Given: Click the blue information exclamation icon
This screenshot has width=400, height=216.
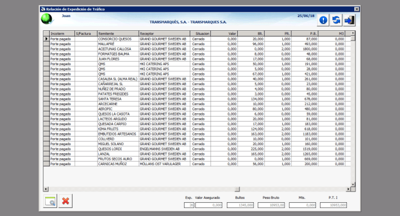Looking at the screenshot, I should click(323, 20).
